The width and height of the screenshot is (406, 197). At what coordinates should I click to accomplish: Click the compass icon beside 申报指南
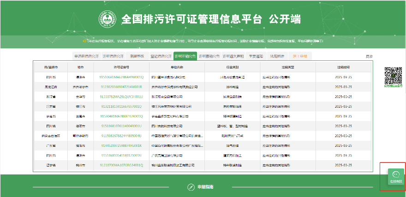[191, 187]
